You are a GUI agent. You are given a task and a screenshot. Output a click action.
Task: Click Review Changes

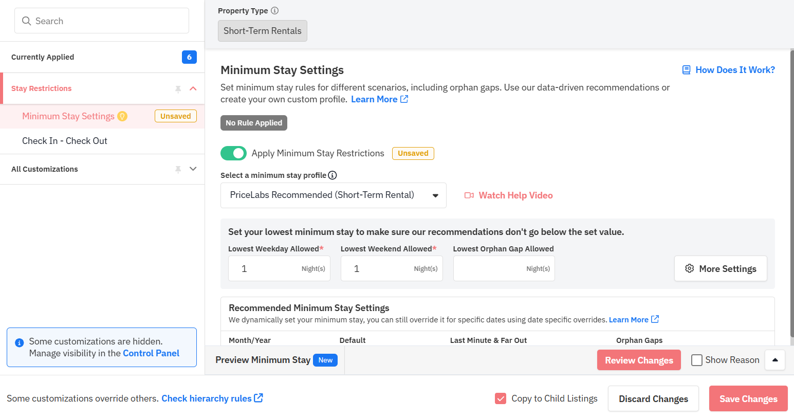[639, 360]
